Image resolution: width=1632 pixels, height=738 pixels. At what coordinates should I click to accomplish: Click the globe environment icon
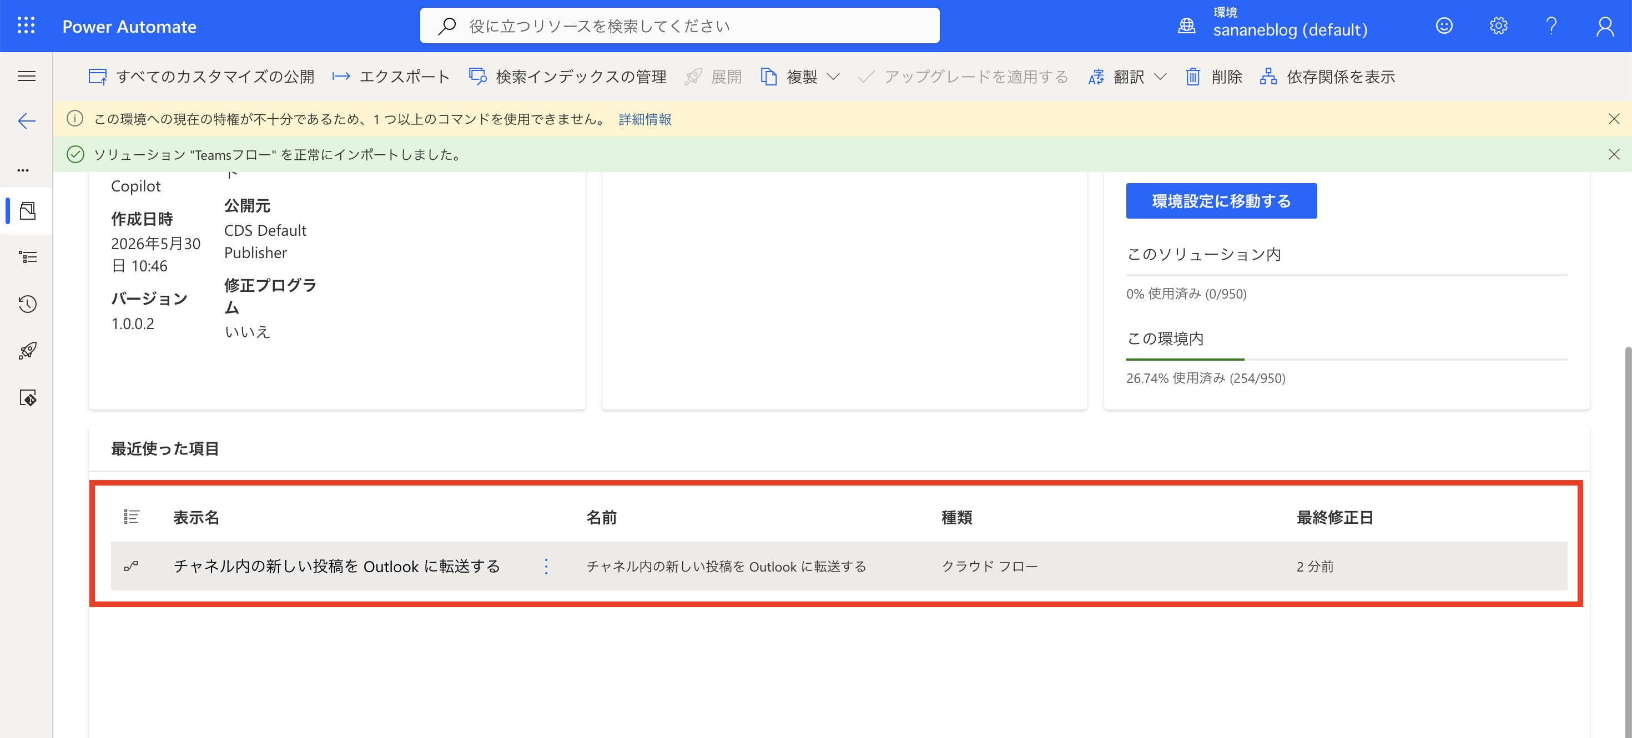pos(1186,26)
